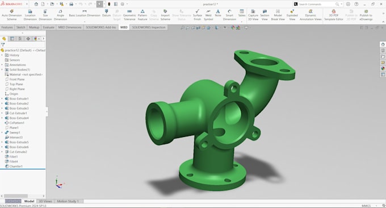This screenshot has height=208, width=386.
Task: Select the Location Dimension tool
Action: [x=30, y=15]
